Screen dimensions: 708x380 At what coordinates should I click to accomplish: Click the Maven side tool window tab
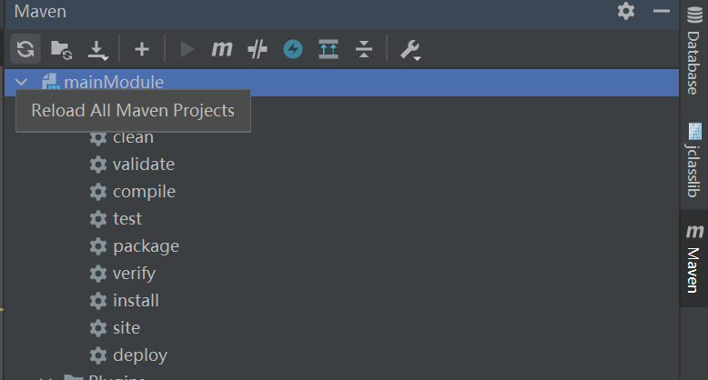point(694,257)
